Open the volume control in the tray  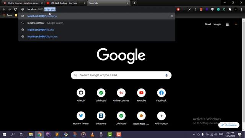[x=216, y=135]
